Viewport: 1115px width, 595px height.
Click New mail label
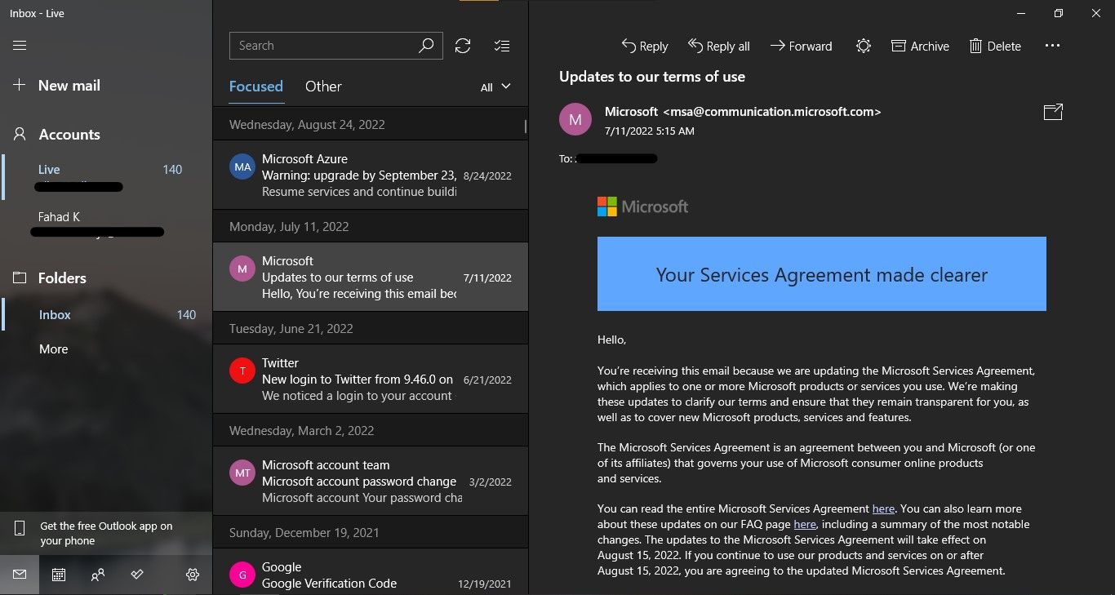[x=69, y=86]
